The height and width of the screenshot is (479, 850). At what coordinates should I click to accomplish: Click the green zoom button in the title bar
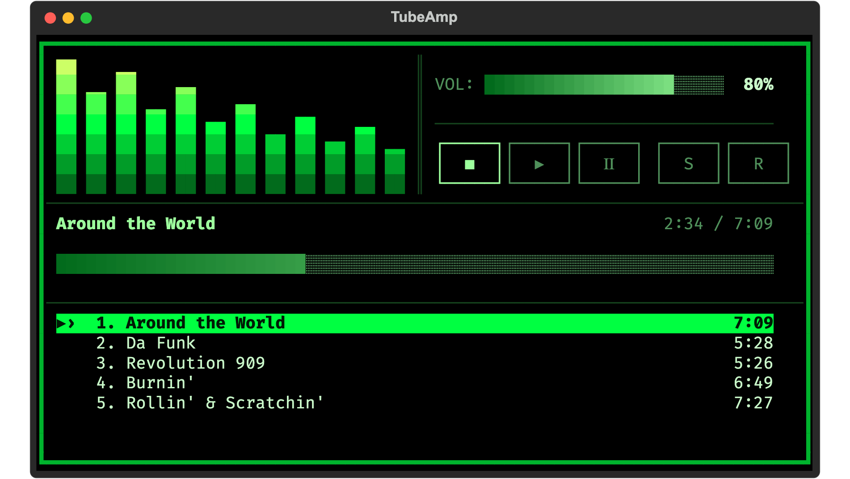tap(86, 18)
